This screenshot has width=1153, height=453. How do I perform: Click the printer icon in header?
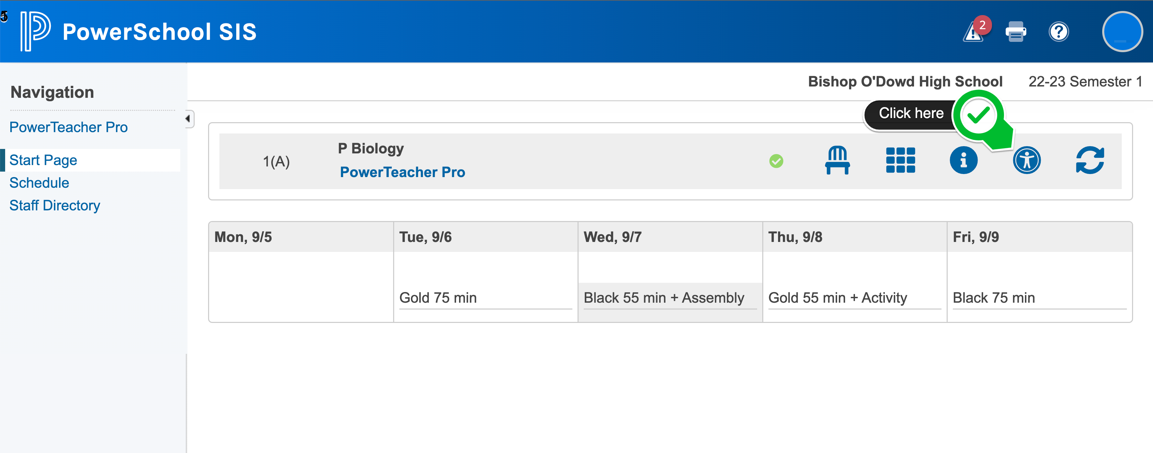pyautogui.click(x=1016, y=32)
